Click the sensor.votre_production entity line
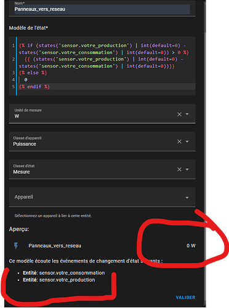The width and height of the screenshot is (229, 308). (x=59, y=280)
